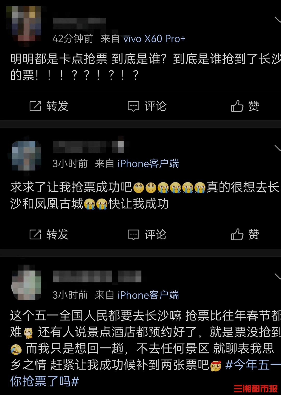Tap the comment icon on the second post
Screen dimensions: 281x395
tap(133, 235)
